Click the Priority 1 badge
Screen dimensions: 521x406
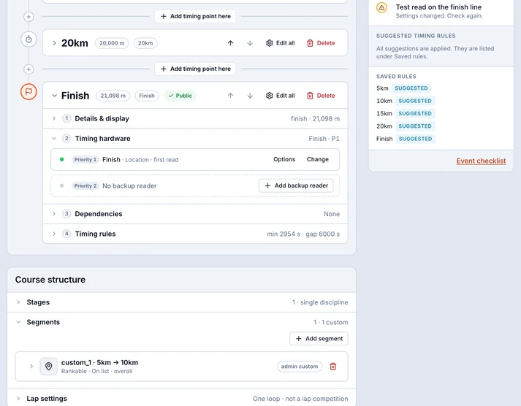click(85, 160)
